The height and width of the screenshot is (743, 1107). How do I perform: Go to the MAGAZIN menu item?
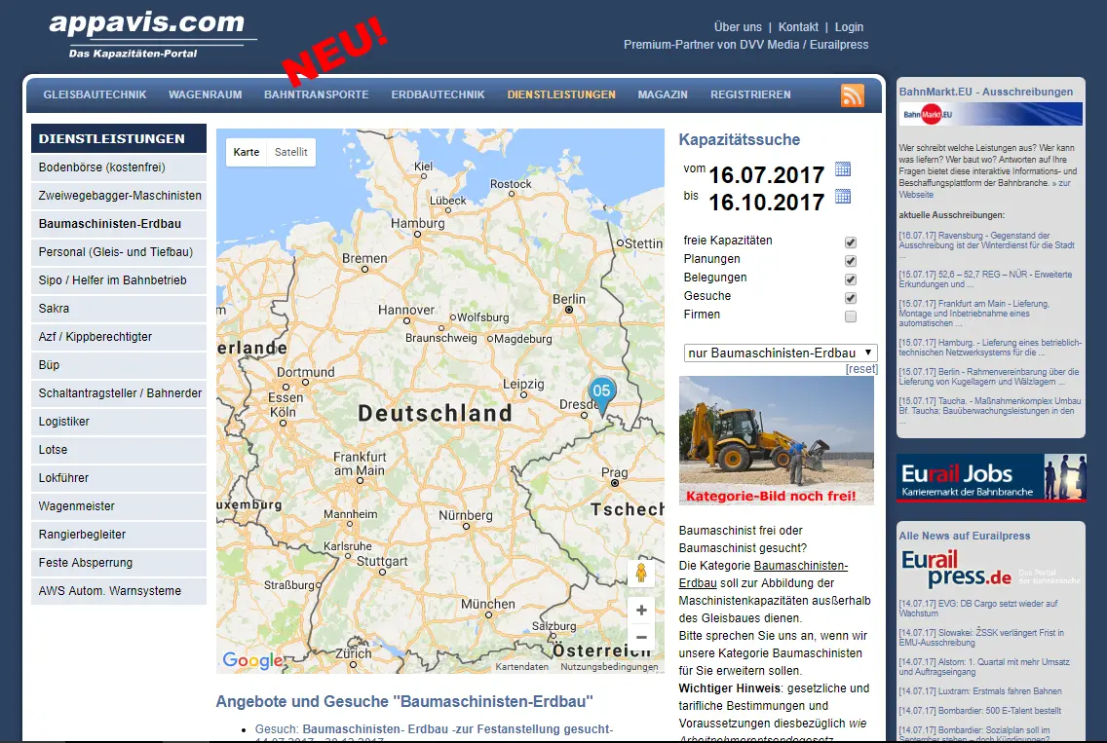pyautogui.click(x=663, y=95)
